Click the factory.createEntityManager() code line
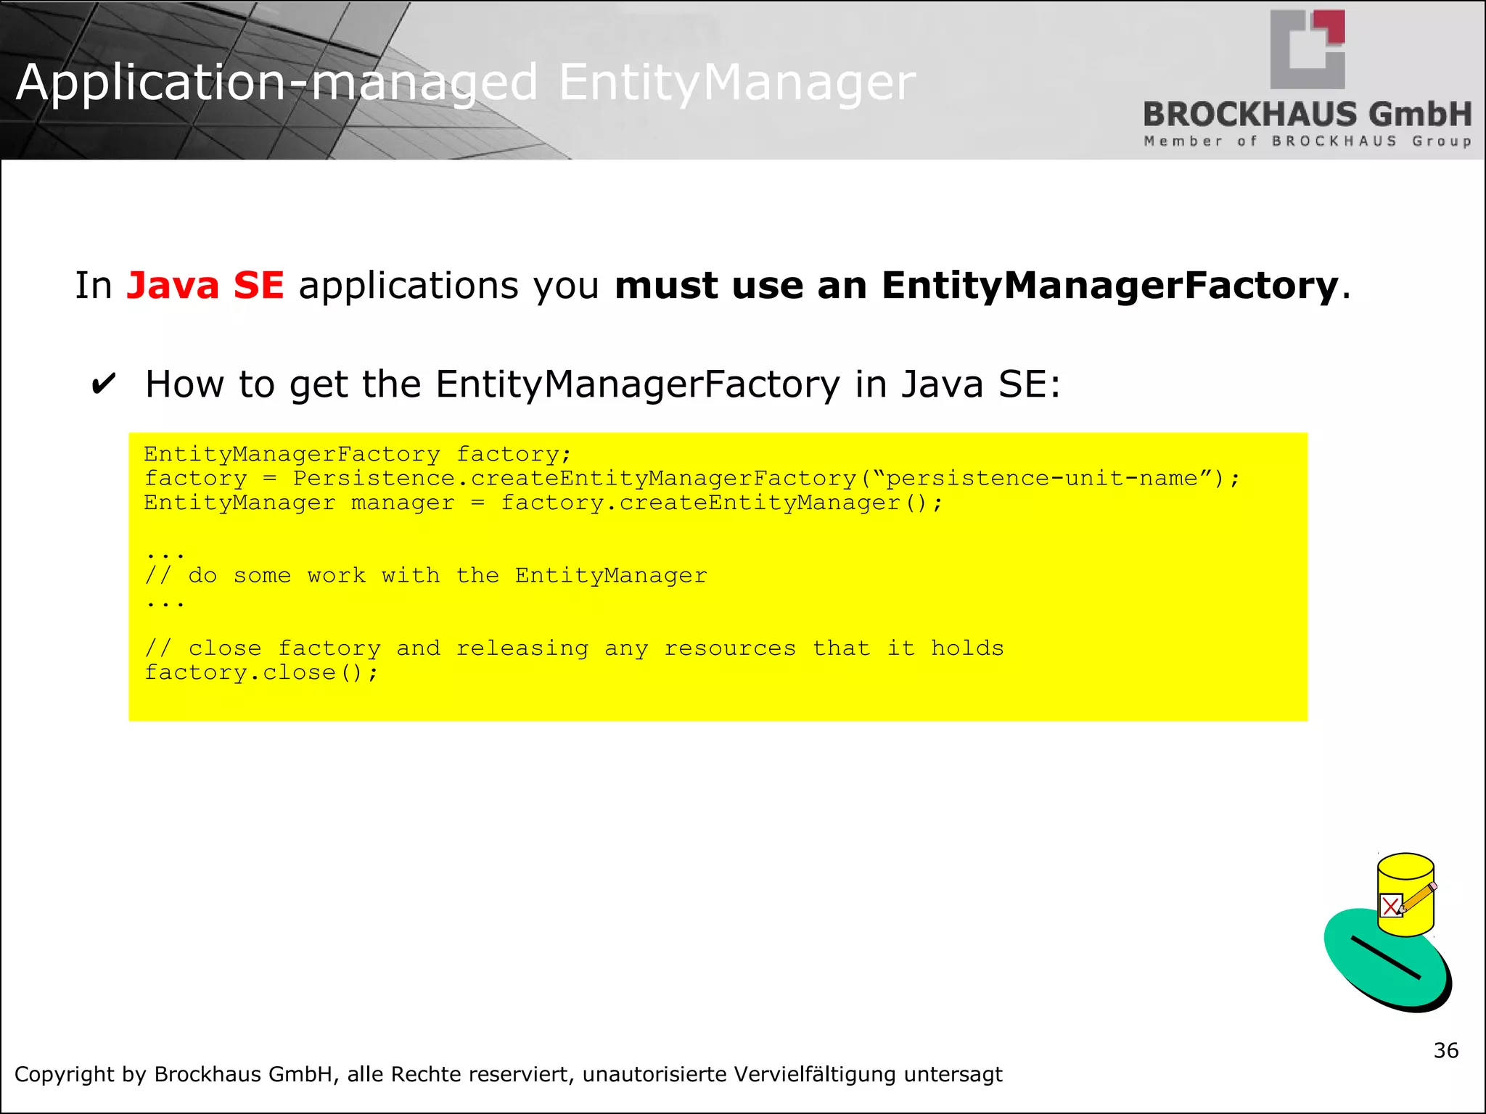 (x=543, y=503)
